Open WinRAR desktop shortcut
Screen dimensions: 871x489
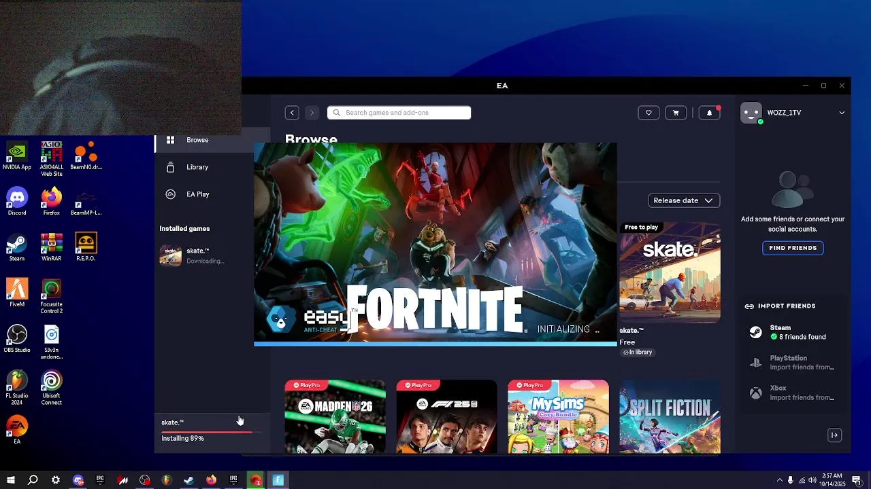(51, 247)
